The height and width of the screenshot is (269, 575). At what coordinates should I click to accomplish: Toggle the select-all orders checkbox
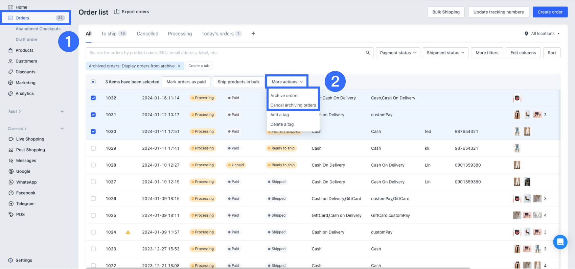[x=93, y=82]
